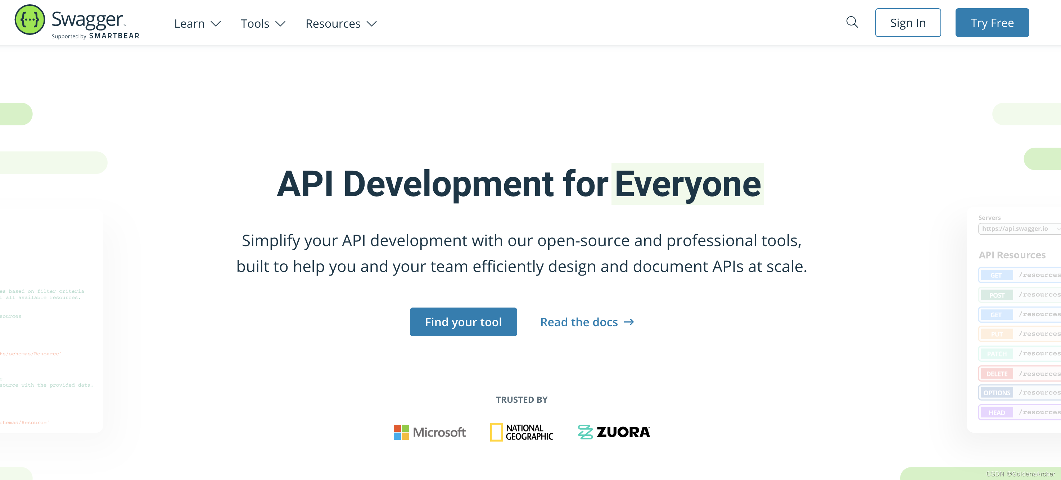Click the National Geographic logo
This screenshot has height=480, width=1061.
522,432
